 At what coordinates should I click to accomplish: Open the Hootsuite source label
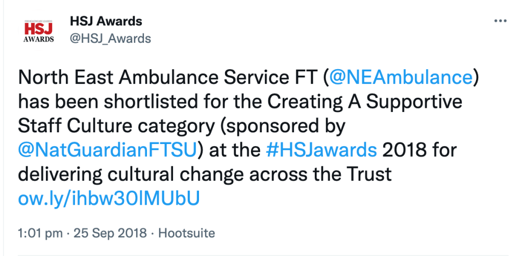[x=187, y=234]
